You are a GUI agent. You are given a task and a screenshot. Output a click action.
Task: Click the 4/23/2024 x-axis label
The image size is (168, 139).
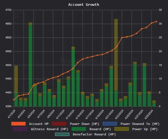pos(119,114)
